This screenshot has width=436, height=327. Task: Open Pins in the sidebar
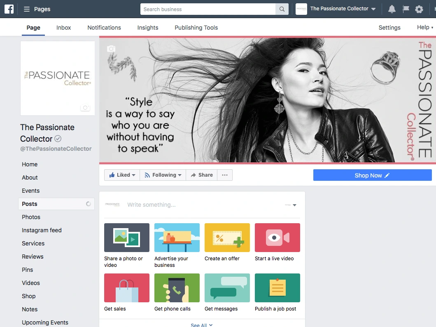pos(28,270)
